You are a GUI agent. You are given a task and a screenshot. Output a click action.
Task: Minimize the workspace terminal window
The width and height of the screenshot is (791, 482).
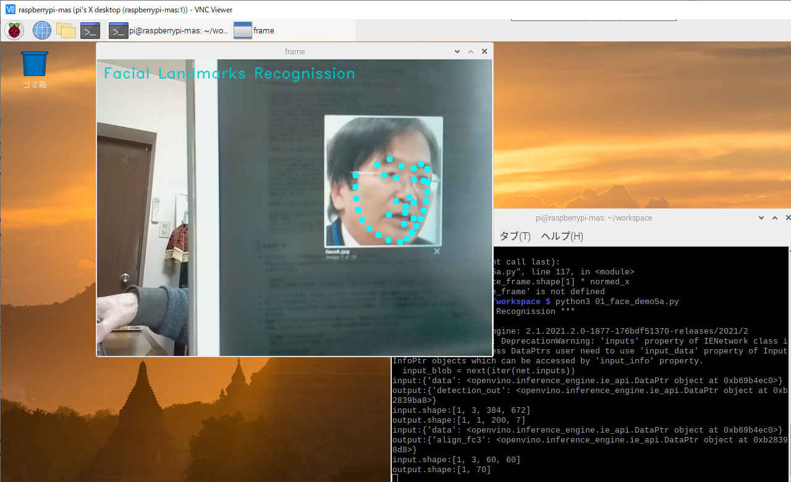pos(761,218)
